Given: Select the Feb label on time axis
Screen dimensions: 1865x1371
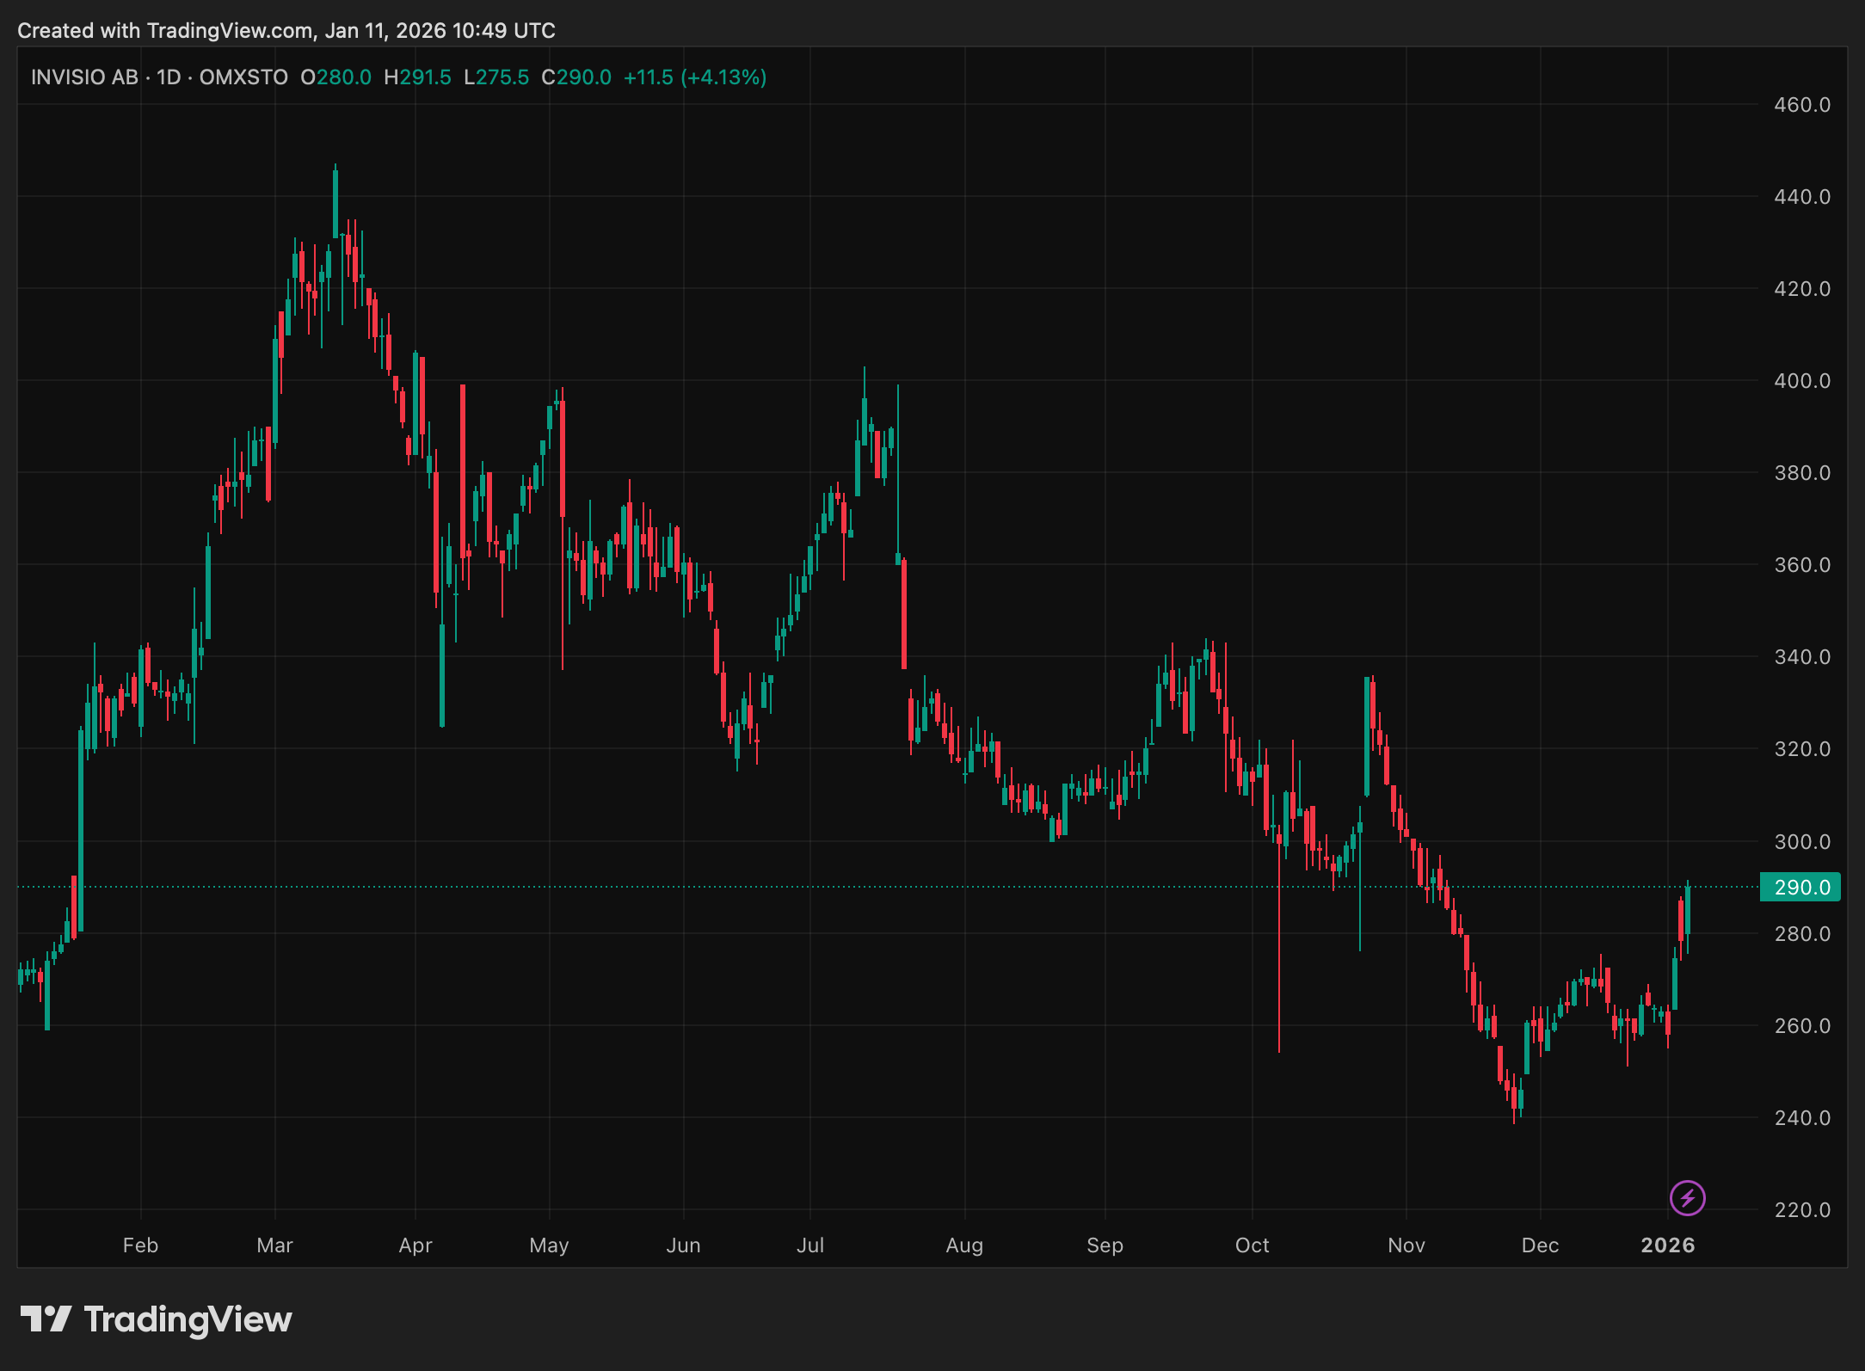Looking at the screenshot, I should coord(140,1245).
